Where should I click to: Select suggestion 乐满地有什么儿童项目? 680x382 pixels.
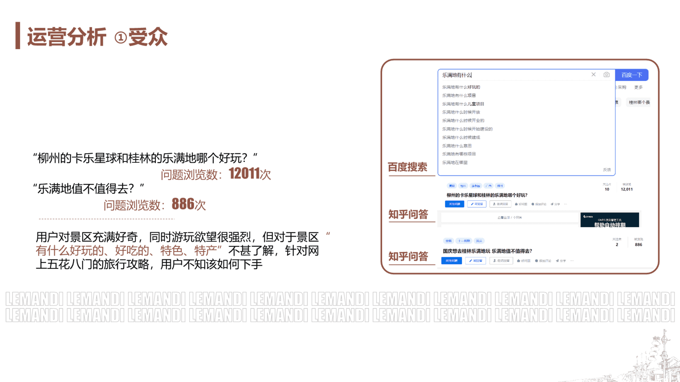point(463,104)
